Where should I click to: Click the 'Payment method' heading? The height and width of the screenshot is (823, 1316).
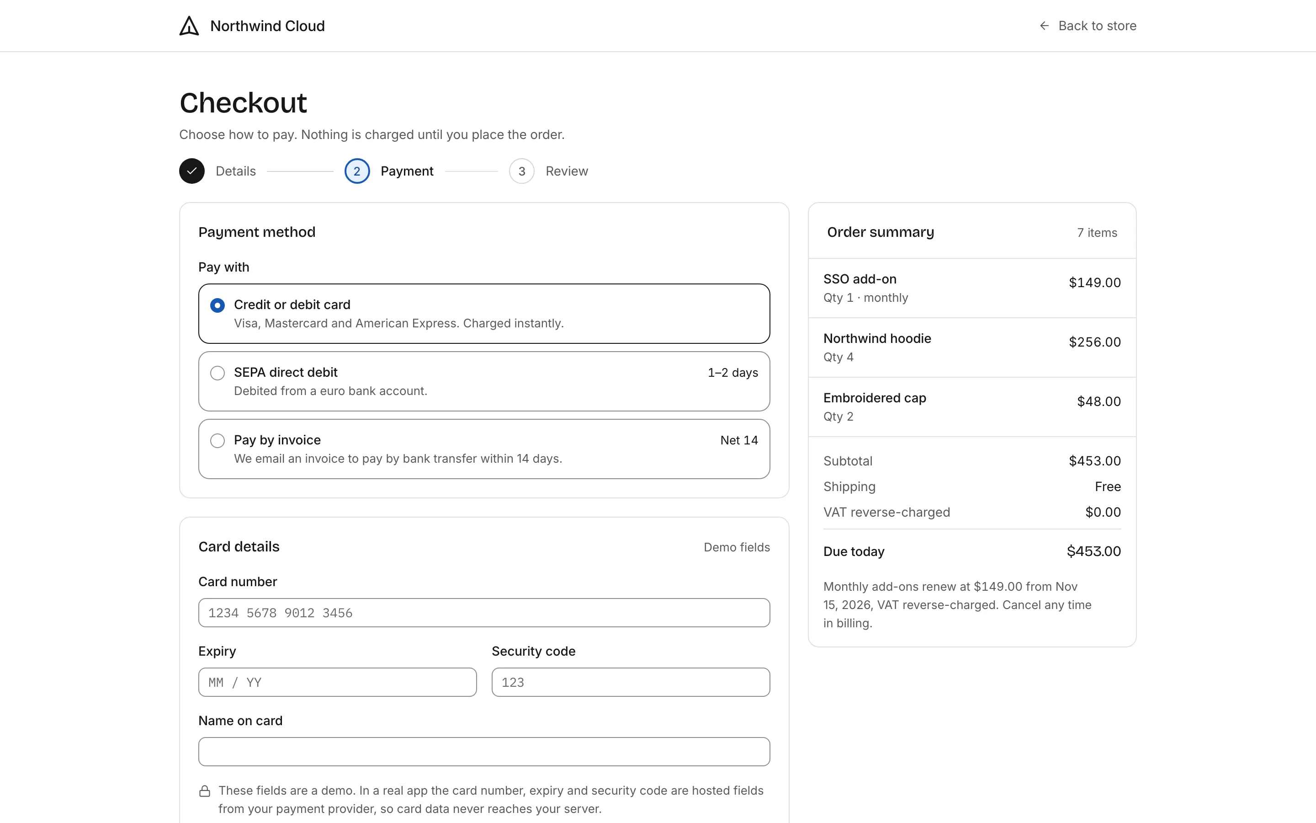click(257, 232)
